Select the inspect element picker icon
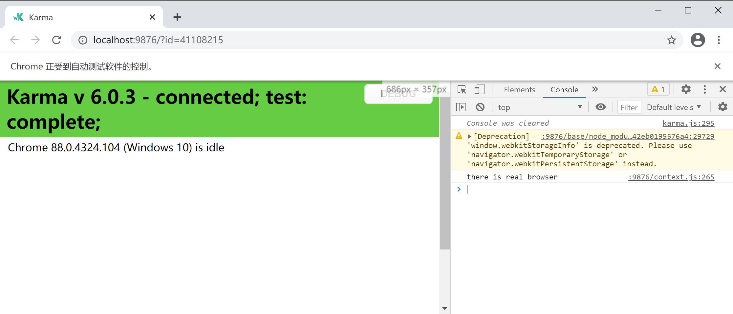Image resolution: width=733 pixels, height=314 pixels. [x=462, y=89]
